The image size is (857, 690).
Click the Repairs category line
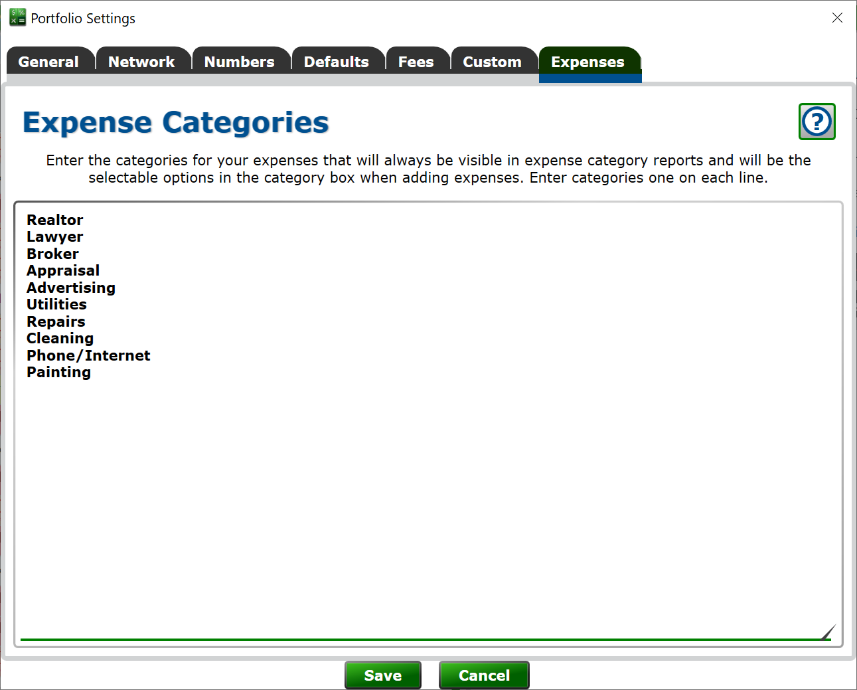56,321
